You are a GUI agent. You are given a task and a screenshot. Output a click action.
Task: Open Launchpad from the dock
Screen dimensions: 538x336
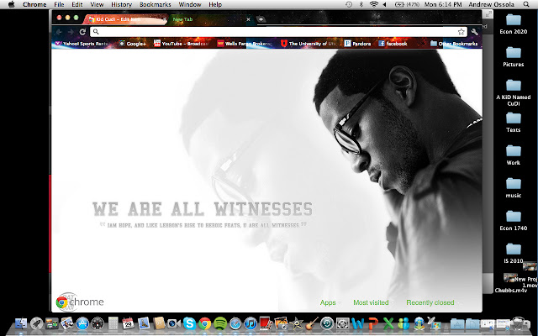pyautogui.click(x=36, y=323)
